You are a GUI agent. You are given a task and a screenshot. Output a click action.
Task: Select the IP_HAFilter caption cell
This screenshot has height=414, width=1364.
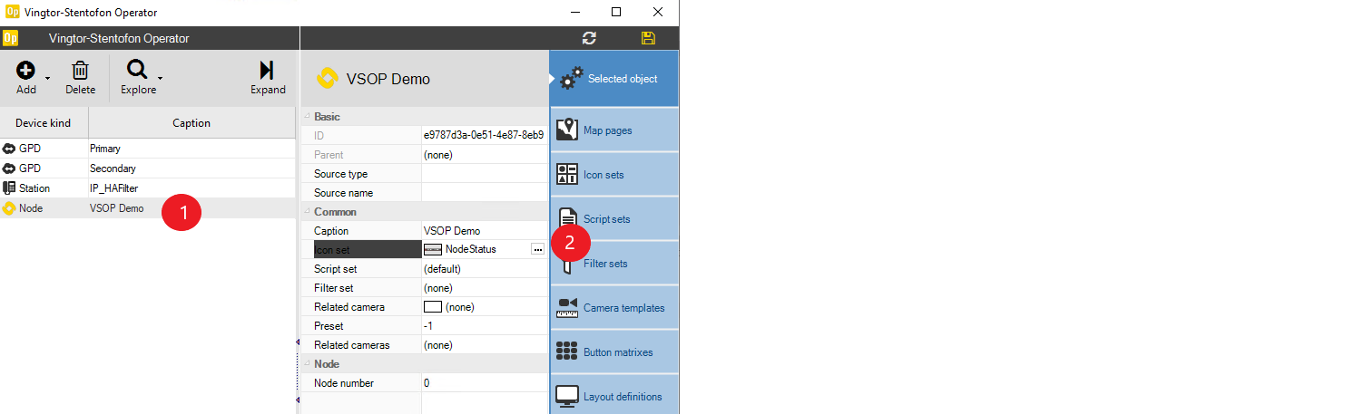[x=191, y=188]
